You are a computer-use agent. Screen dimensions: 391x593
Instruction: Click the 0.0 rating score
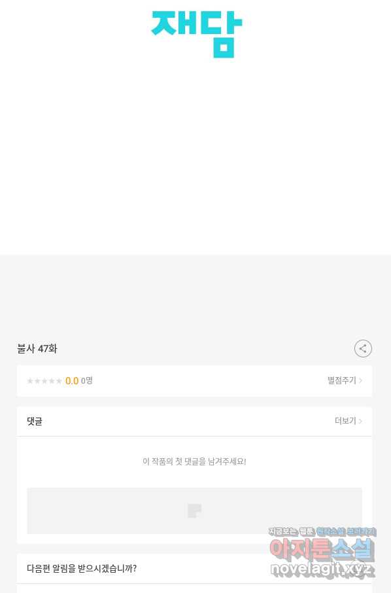(72, 381)
